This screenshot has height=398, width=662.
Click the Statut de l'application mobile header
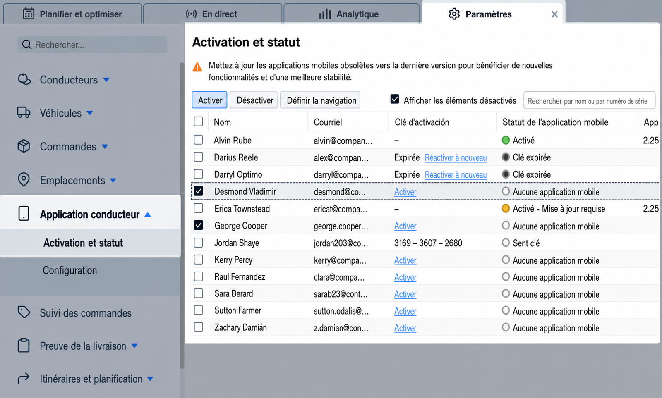555,122
